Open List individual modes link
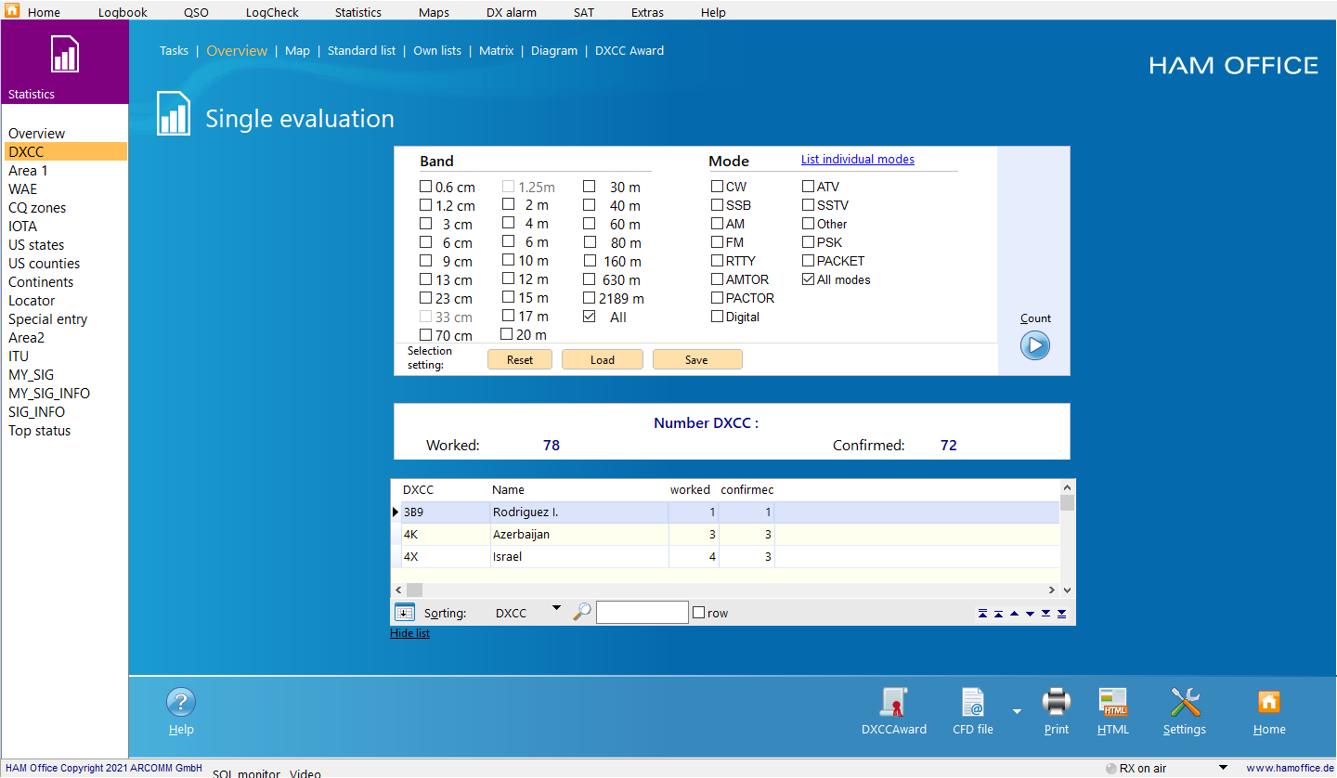 [x=858, y=160]
